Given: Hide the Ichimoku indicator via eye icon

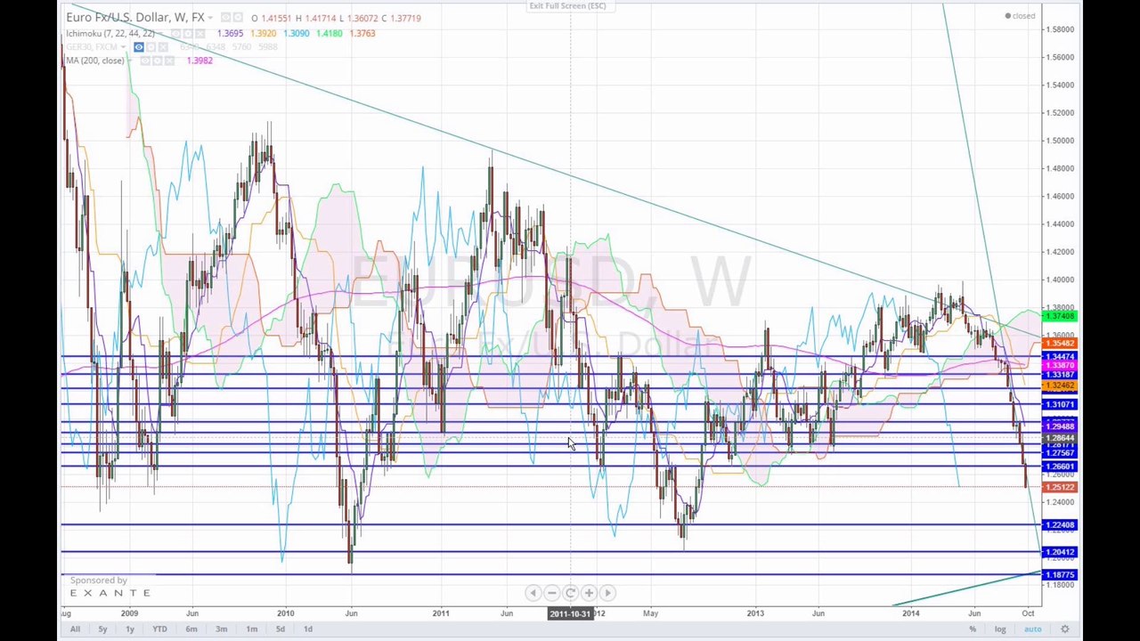Looking at the screenshot, I should click(176, 34).
